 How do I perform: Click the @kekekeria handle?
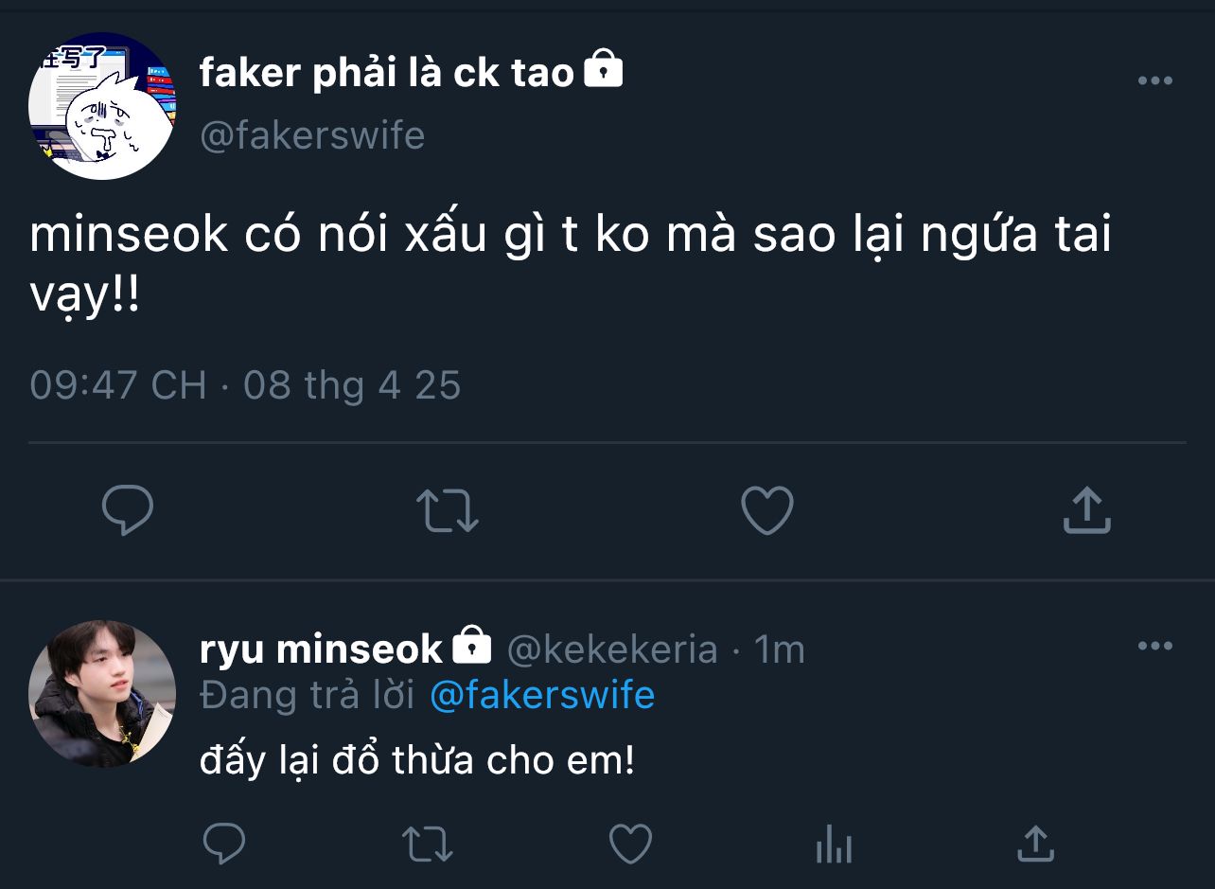pyautogui.click(x=612, y=649)
